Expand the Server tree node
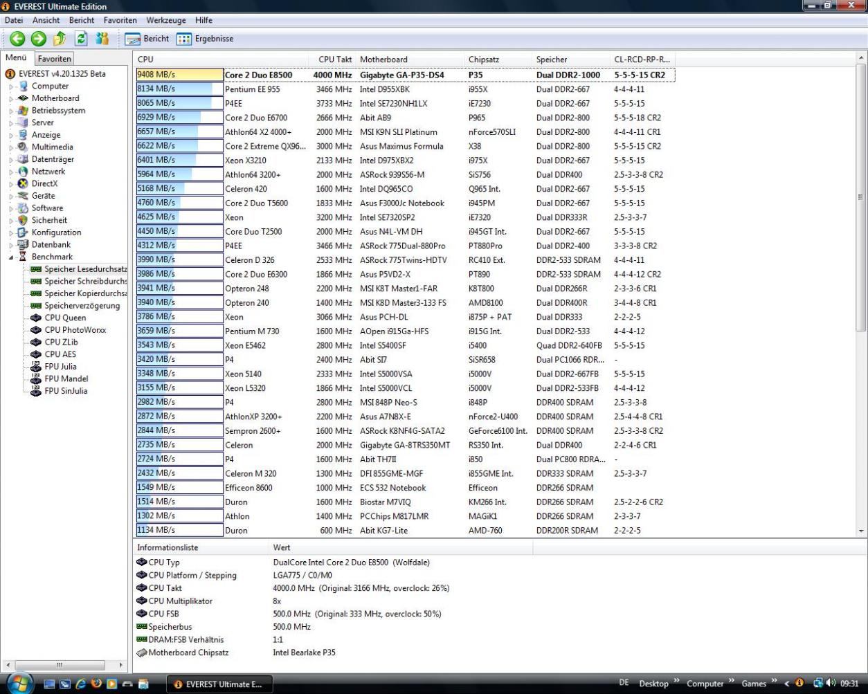The image size is (868, 694). tap(11, 122)
